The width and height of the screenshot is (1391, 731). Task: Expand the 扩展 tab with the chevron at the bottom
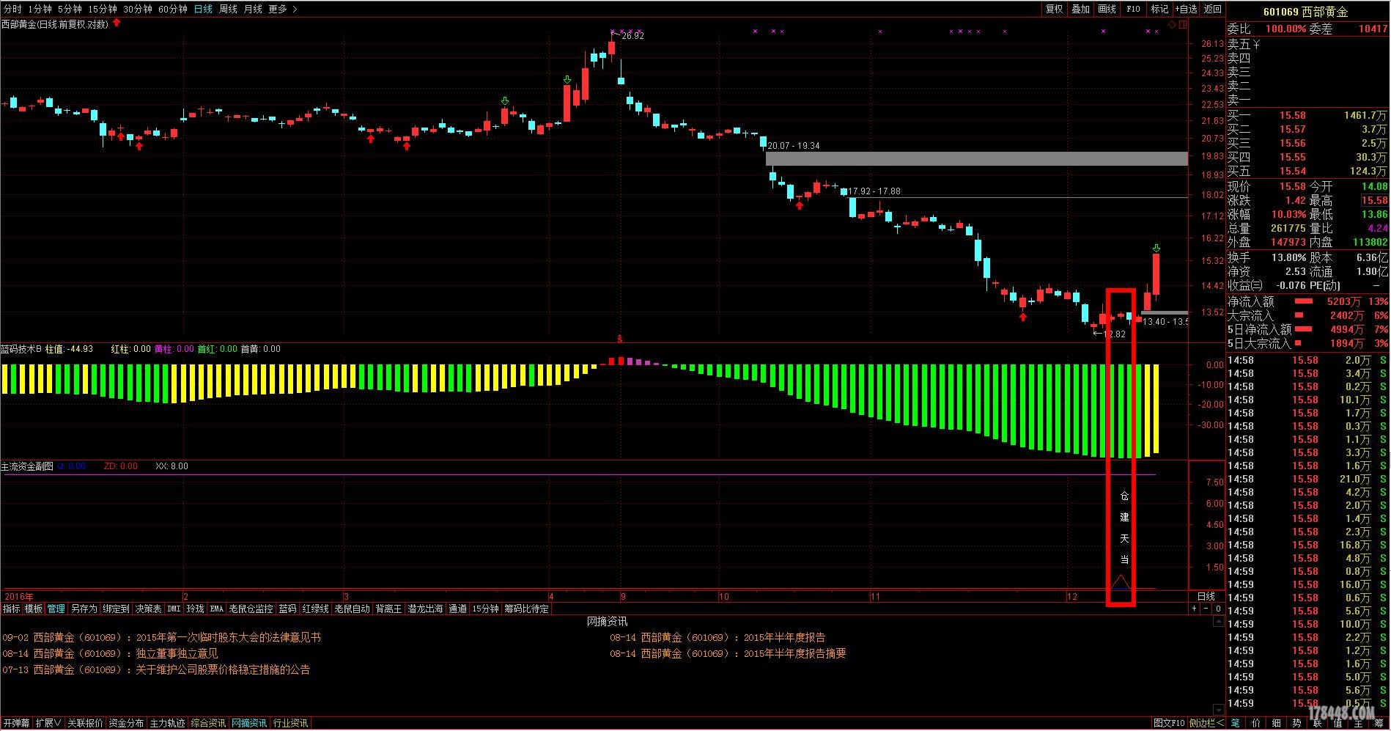48,723
